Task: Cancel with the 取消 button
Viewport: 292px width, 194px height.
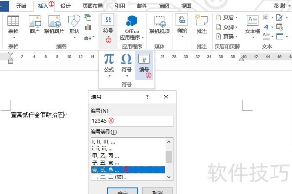Action: click(157, 191)
